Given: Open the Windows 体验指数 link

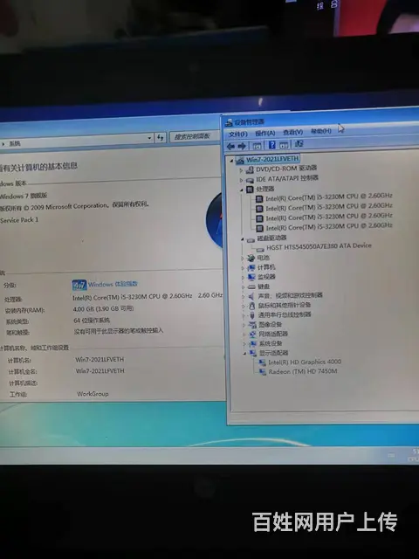Looking at the screenshot, I should (x=113, y=284).
